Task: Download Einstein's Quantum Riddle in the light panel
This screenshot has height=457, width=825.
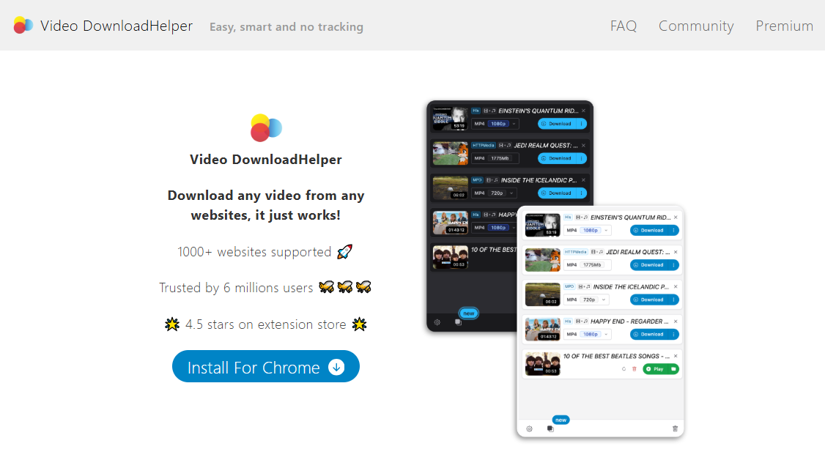Action: (x=648, y=231)
